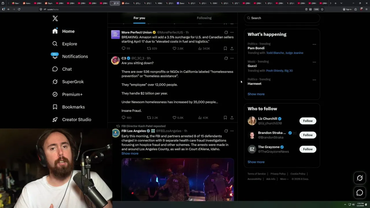Open the X logo home icon
This screenshot has height=208, width=370.
55,18
